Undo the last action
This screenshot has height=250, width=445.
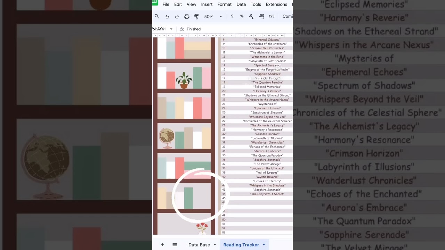point(167,16)
